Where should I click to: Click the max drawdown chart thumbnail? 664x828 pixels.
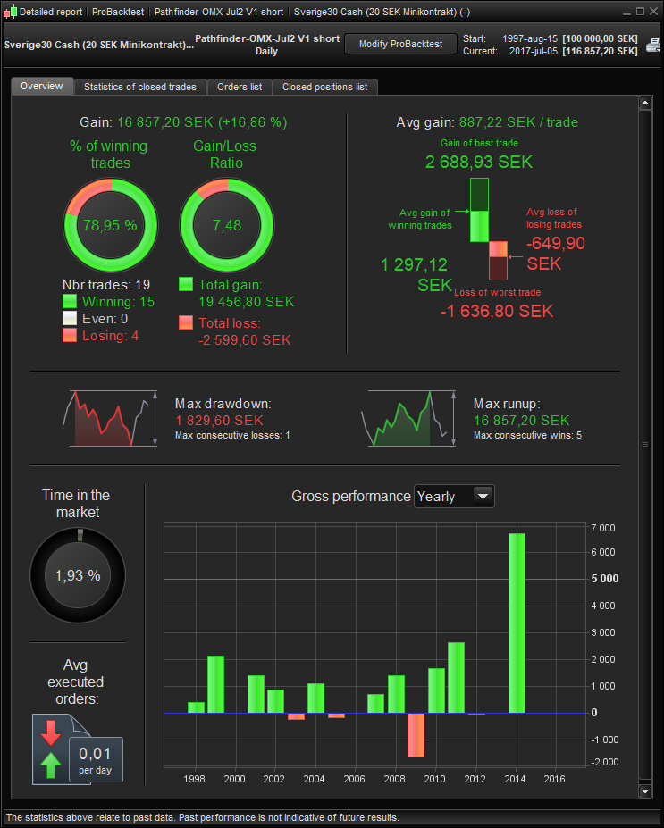click(x=113, y=419)
